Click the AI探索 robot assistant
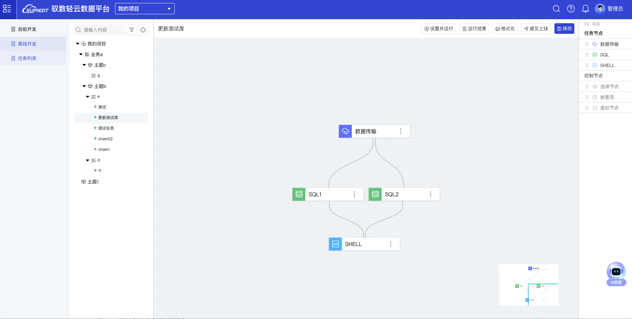This screenshot has width=632, height=319. click(616, 274)
